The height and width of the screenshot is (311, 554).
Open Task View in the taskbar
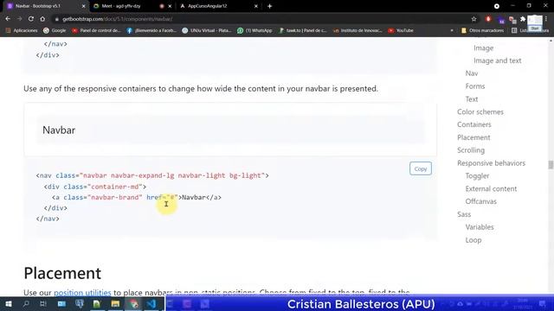43,304
